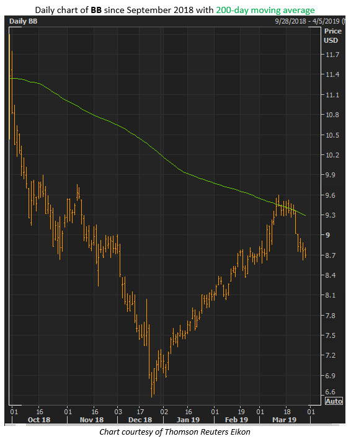Click the 'Price USD' axis label
Image resolution: width=351 pixels, height=439 pixels.
click(333, 35)
